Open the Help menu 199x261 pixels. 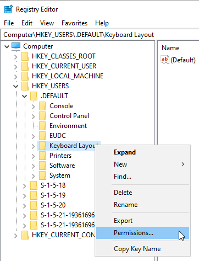click(102, 23)
